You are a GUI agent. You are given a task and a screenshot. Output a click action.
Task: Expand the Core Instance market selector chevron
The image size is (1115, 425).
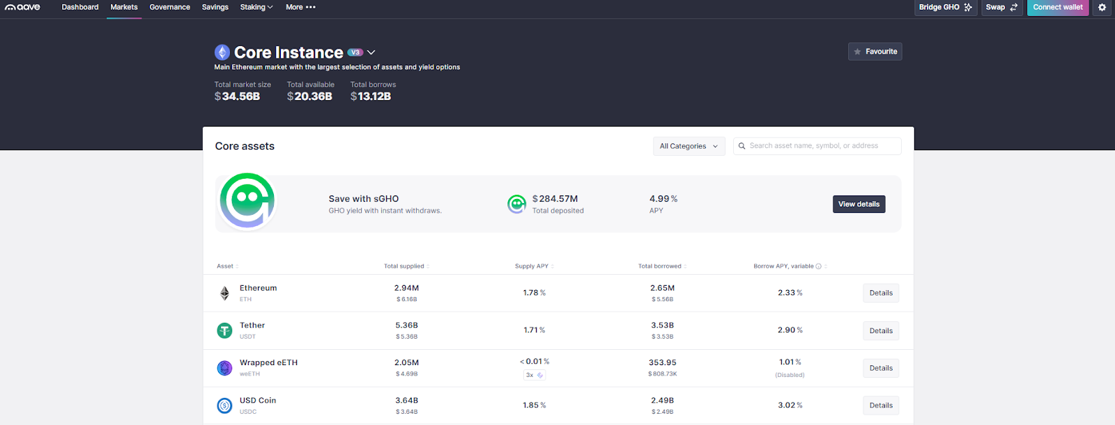[371, 52]
